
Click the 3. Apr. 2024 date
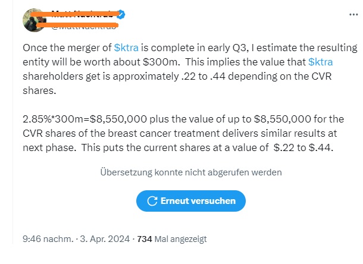pos(105,240)
